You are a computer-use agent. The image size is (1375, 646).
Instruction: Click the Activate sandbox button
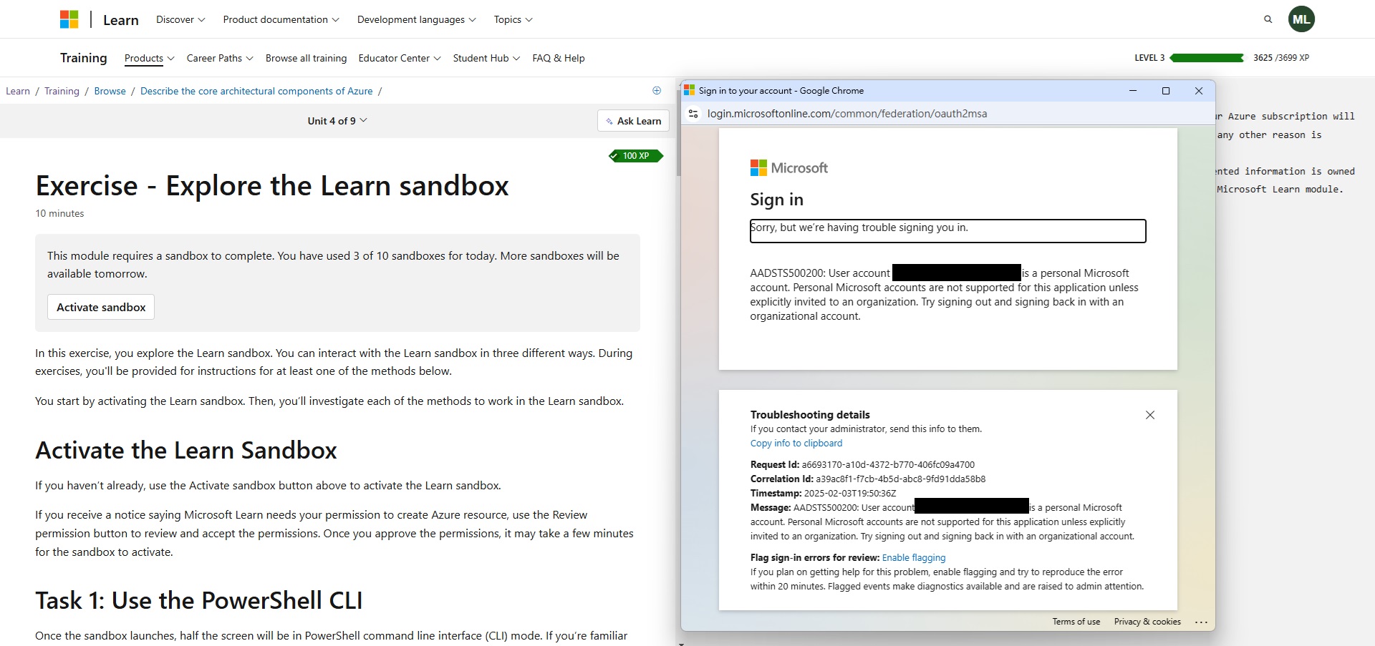tap(101, 307)
